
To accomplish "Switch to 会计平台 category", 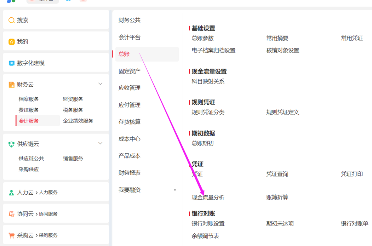I will 130,37.
